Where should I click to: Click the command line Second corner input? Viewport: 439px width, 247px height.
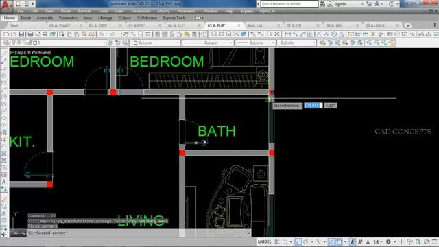[139, 233]
